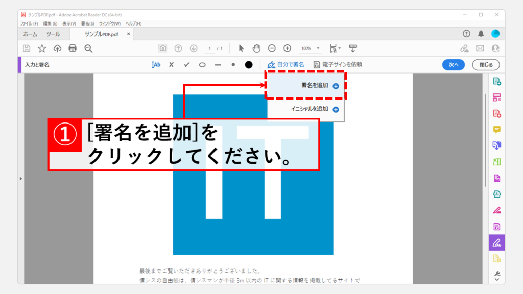Click 署名を追加 in the dropdown
The height and width of the screenshot is (294, 523).
(315, 86)
